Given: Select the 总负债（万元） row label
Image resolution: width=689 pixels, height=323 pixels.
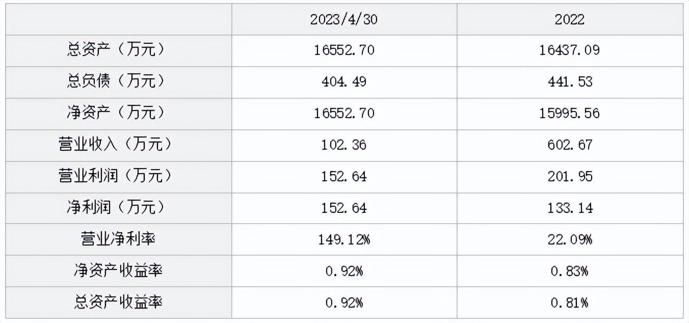Looking at the screenshot, I should coord(117,82).
